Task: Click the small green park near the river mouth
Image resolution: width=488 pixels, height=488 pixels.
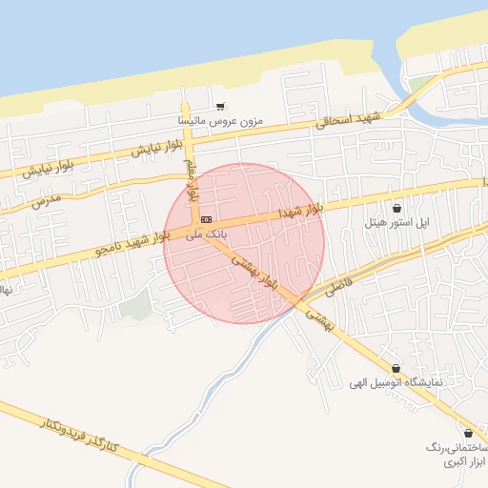Action: (x=421, y=83)
